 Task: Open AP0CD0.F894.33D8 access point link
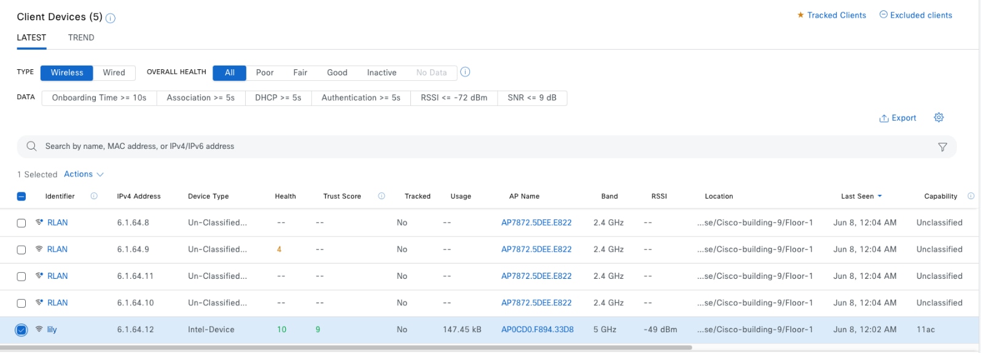537,330
